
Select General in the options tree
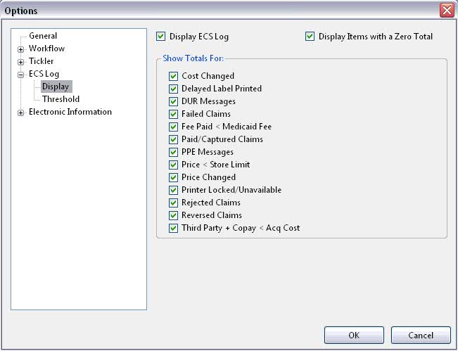coord(43,36)
